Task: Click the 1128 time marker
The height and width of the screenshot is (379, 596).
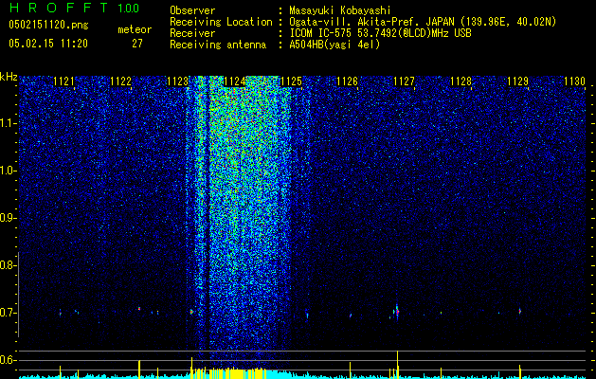Action: click(461, 81)
